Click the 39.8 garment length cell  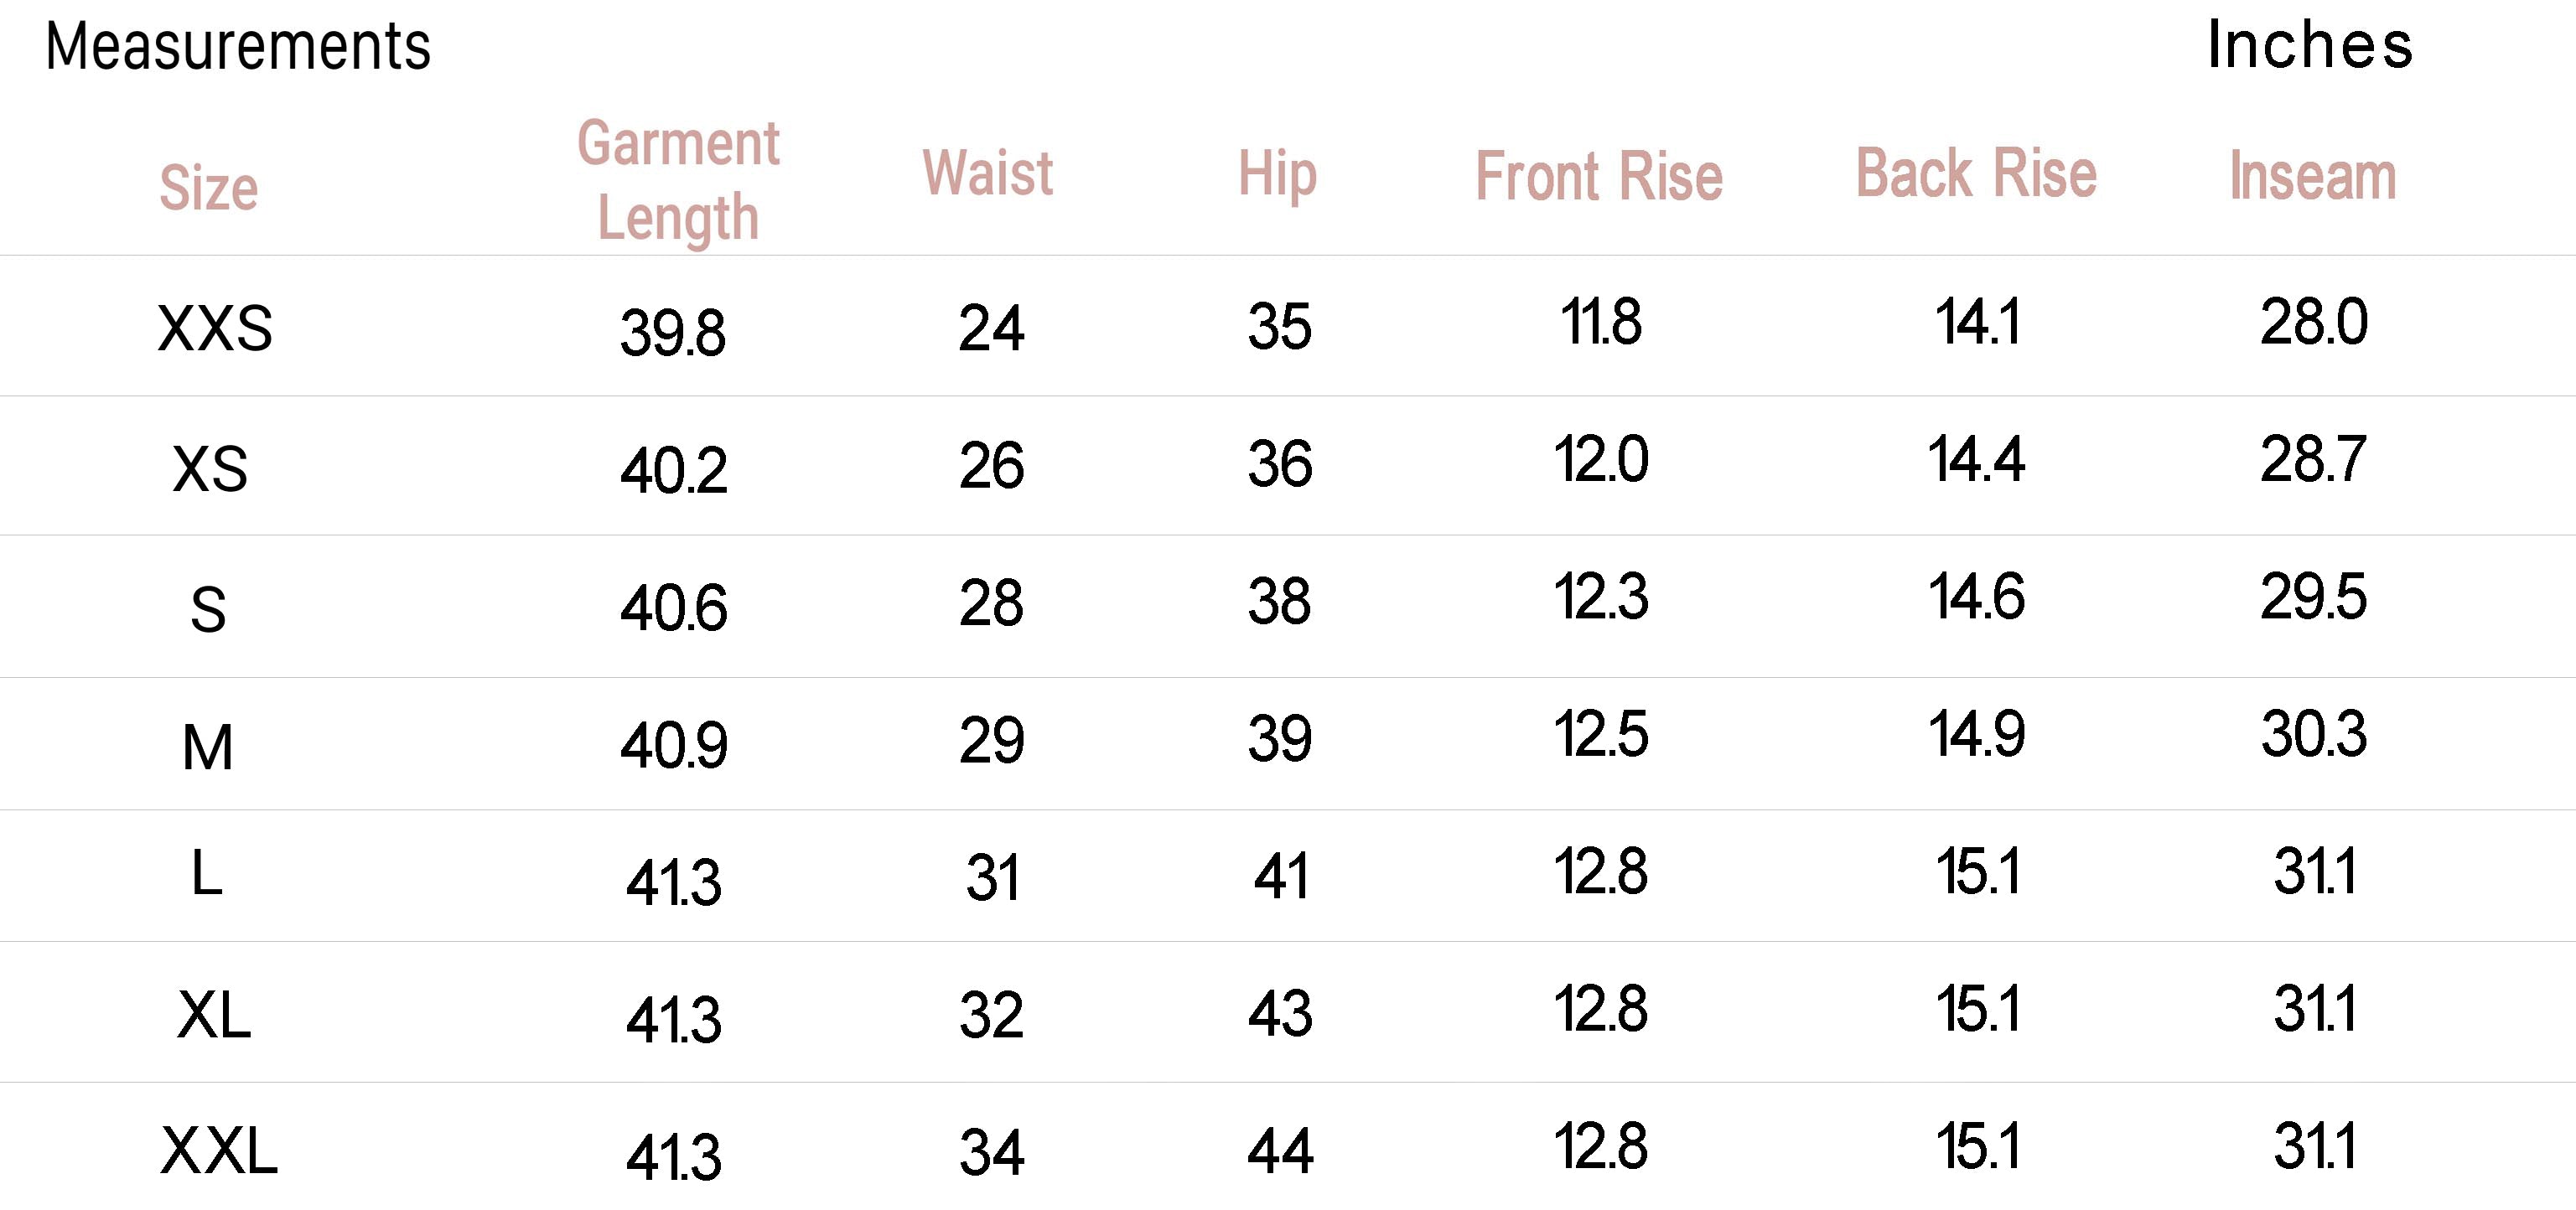tap(673, 333)
